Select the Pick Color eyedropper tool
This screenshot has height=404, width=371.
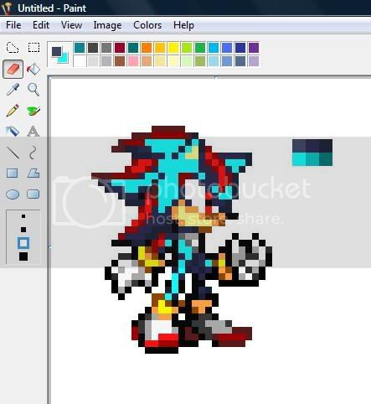pyautogui.click(x=13, y=90)
